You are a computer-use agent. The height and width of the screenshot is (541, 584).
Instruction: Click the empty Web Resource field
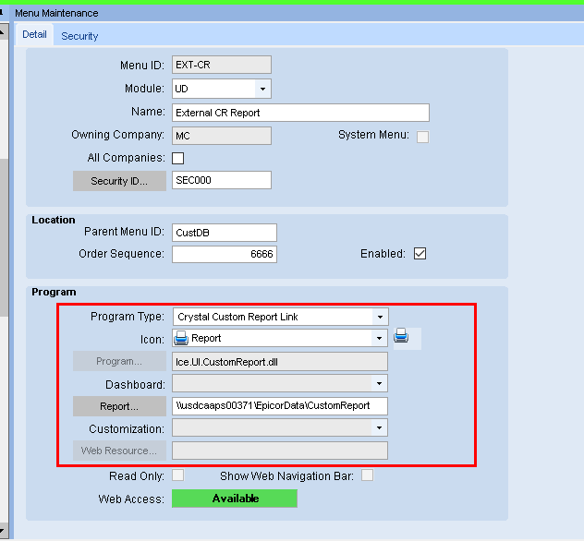pyautogui.click(x=280, y=451)
